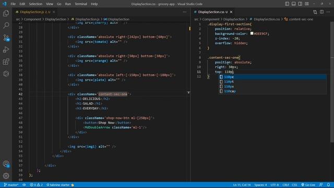Screen dimensions: 334x188
Task: Click the UTF-8 encoding status item
Action: 275,185
